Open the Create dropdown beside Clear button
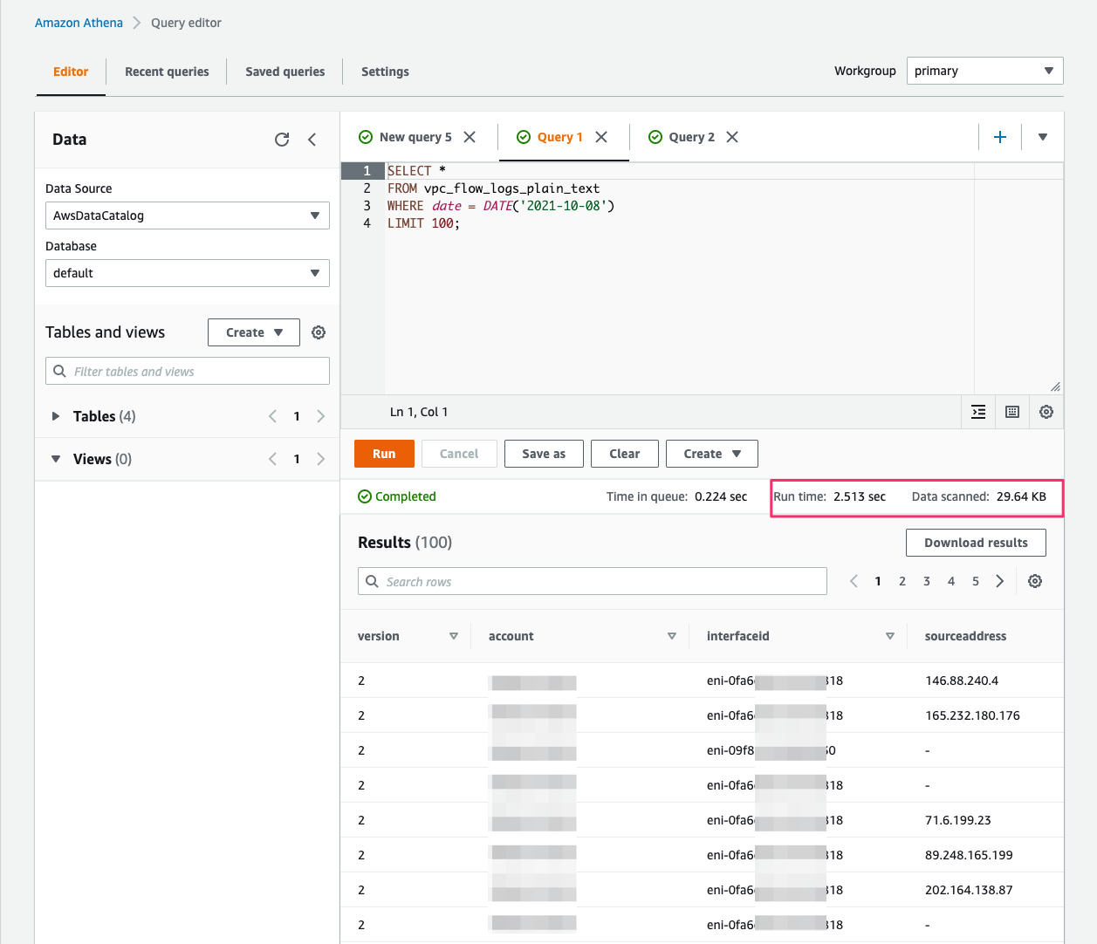Screen dimensions: 1097x944 coord(712,454)
